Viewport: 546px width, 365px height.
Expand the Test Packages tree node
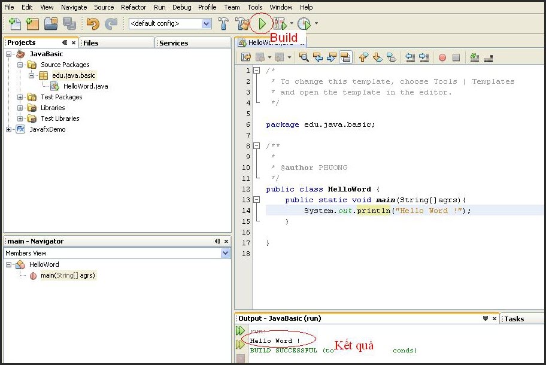[x=20, y=97]
